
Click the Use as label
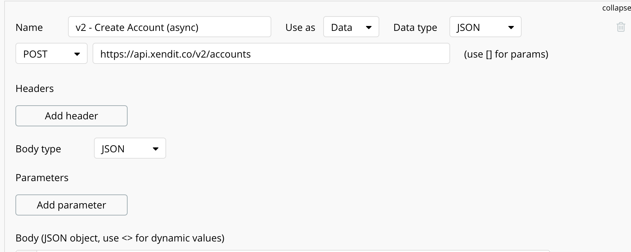click(300, 27)
